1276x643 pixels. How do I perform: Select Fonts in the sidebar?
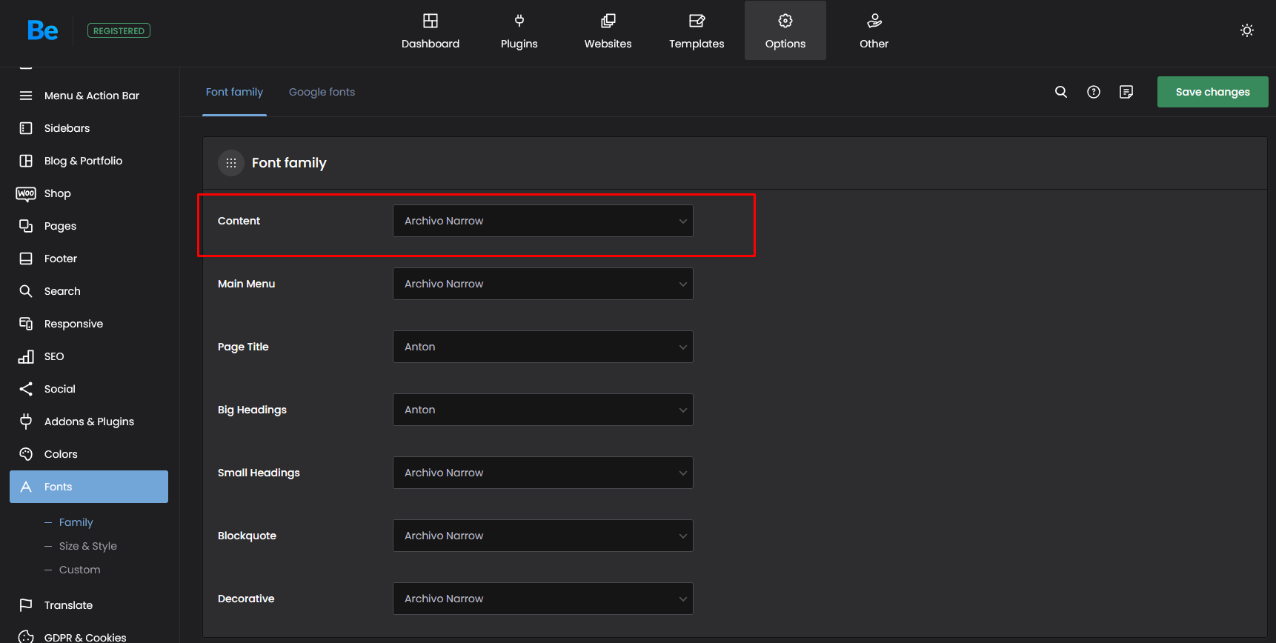[89, 487]
